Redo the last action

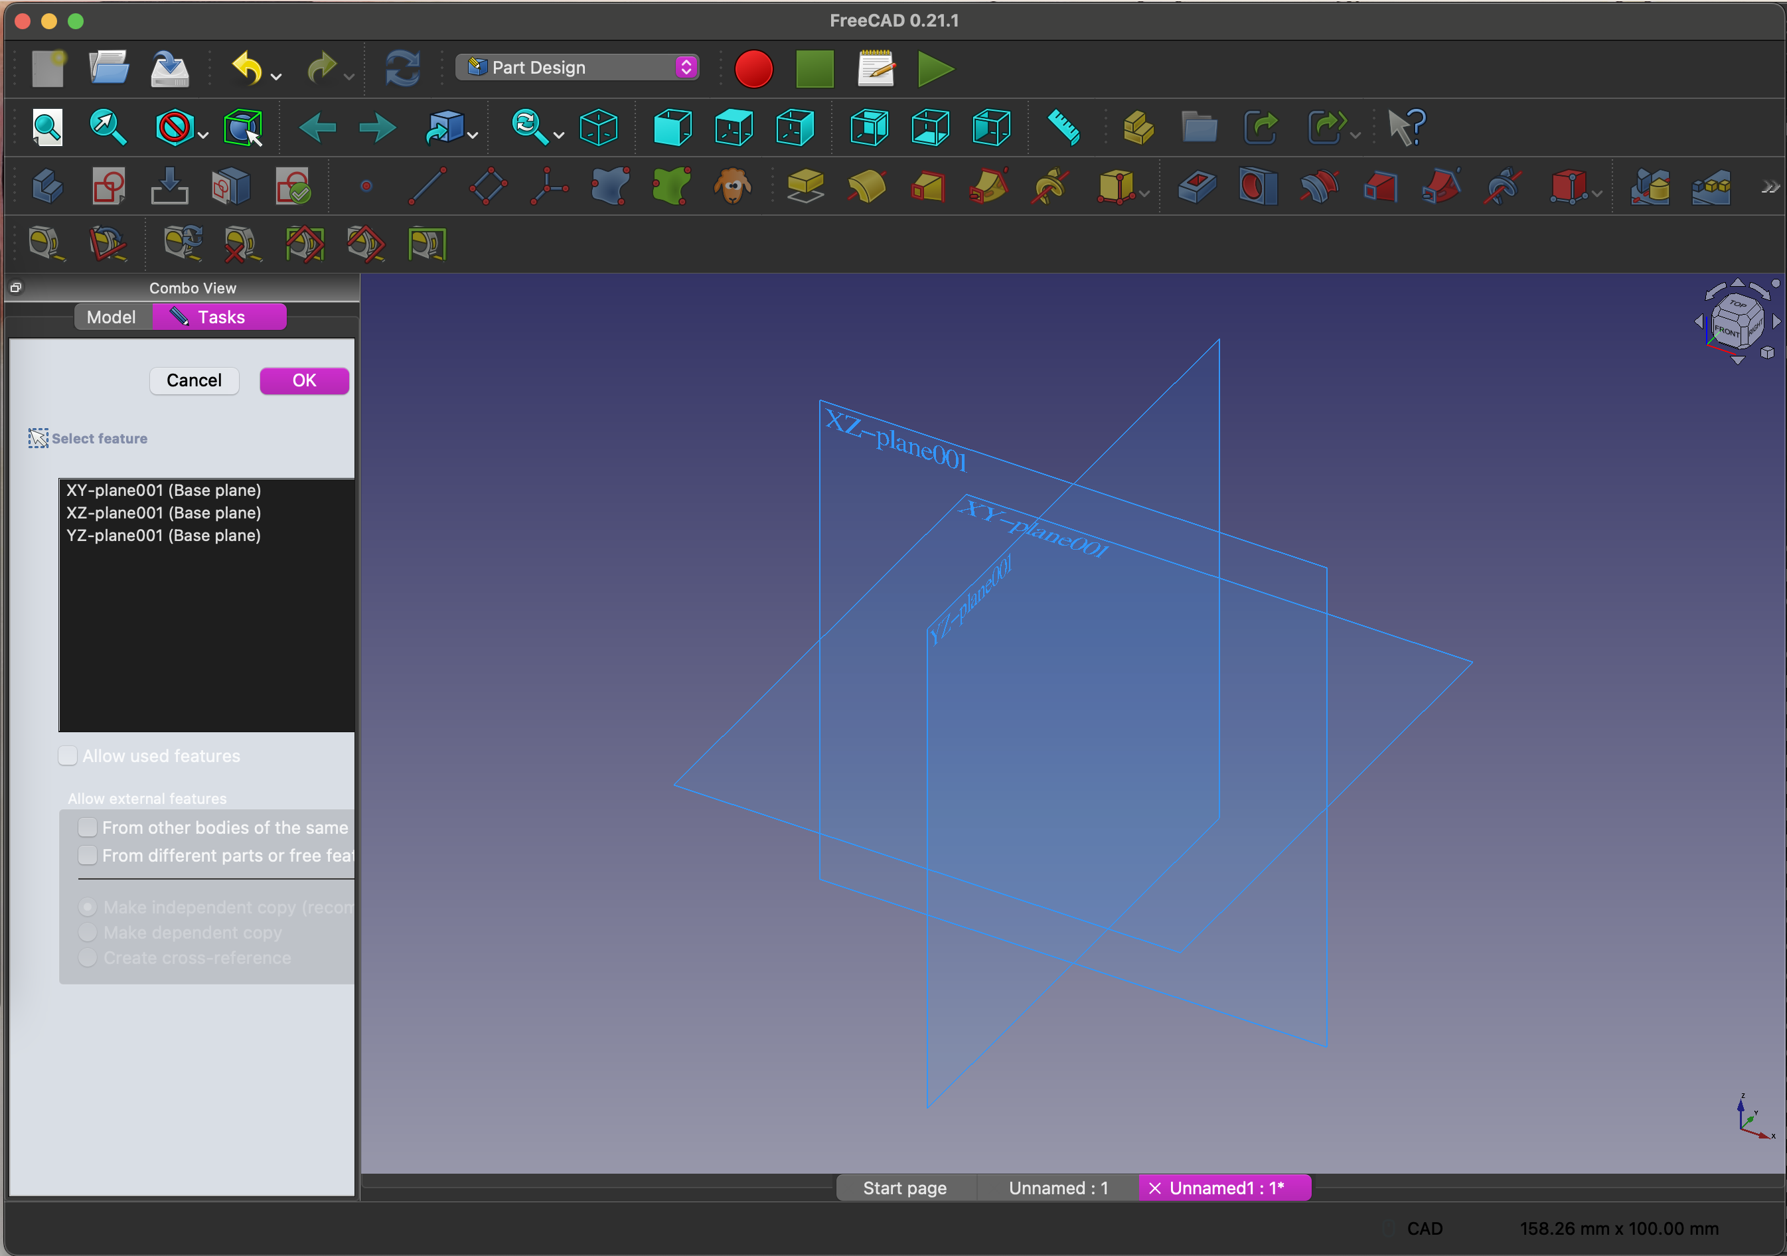(x=321, y=68)
